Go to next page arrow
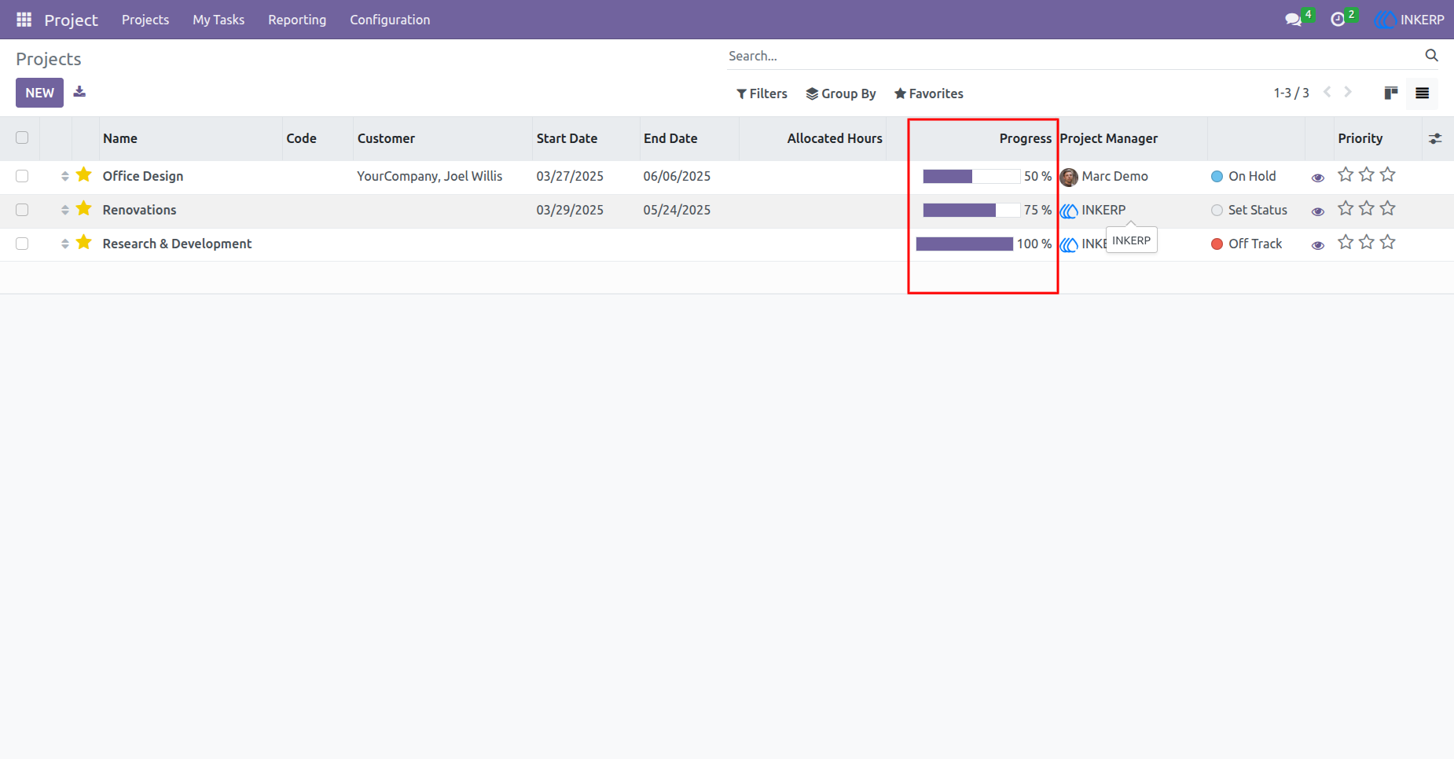 point(1348,92)
